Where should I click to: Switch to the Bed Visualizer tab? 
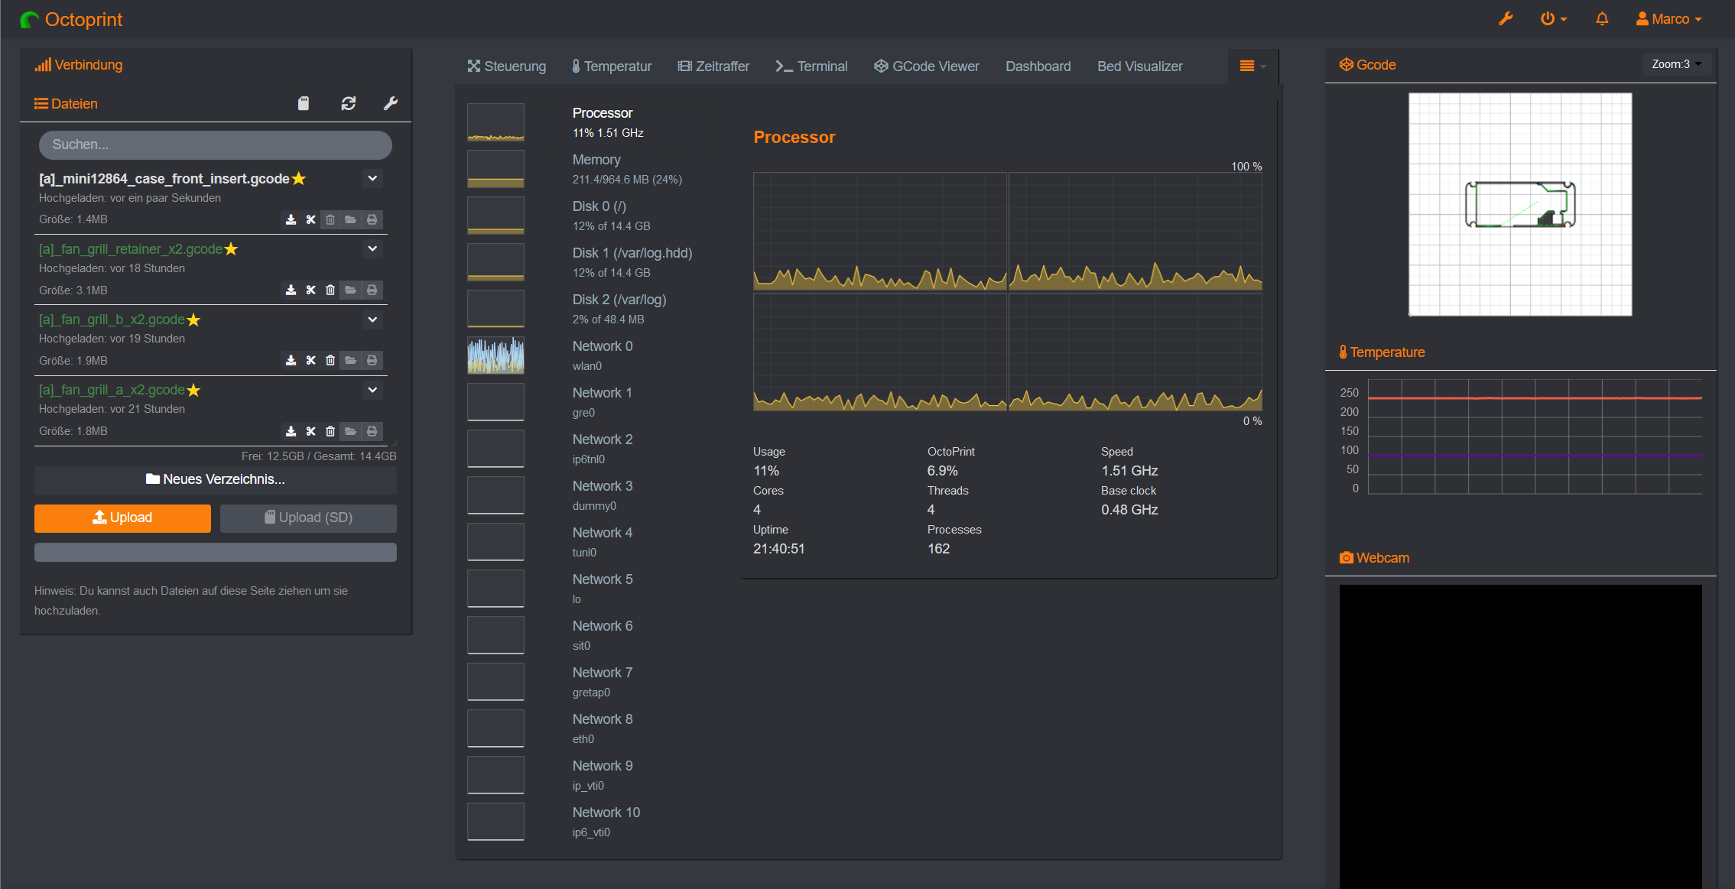click(x=1139, y=66)
